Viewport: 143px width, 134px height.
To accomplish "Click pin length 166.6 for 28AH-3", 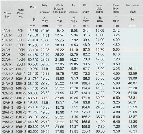I will [x=86, y=122].
